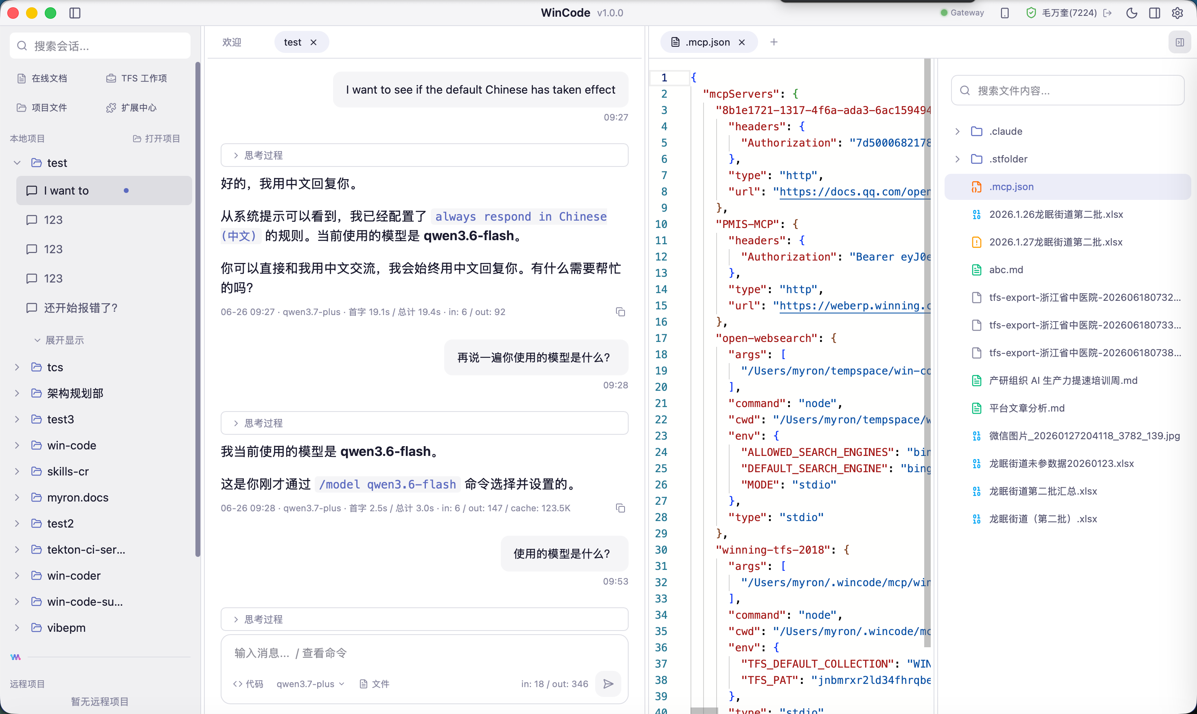Open the mobile device icon
This screenshot has height=714, width=1197.
1004,13
